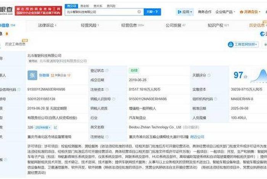Click the chart icon next to 2024年报

(55, 127)
